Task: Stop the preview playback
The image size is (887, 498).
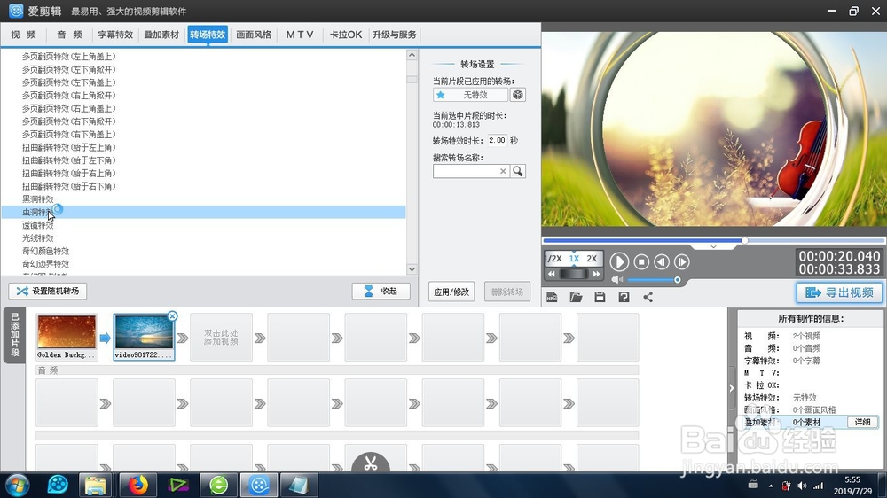Action: point(641,261)
